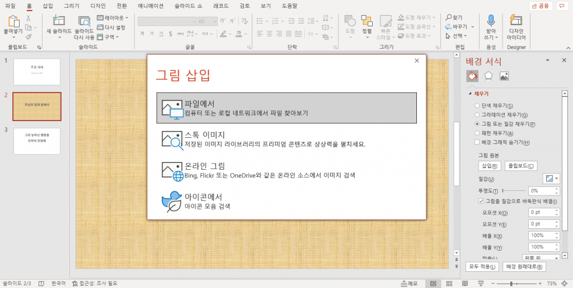573x288 pixels.
Task: Toggle Hide background graphics checkbox
Action: coord(477,142)
